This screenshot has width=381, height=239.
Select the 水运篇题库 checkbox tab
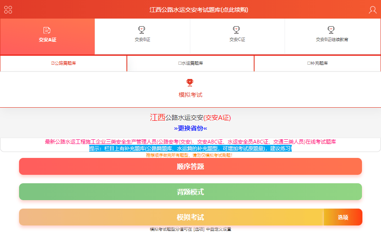coord(190,63)
